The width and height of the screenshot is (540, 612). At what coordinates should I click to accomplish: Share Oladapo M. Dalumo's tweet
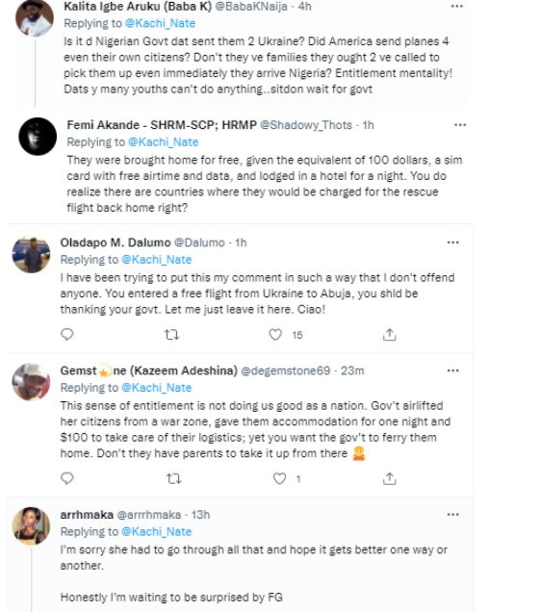(389, 335)
